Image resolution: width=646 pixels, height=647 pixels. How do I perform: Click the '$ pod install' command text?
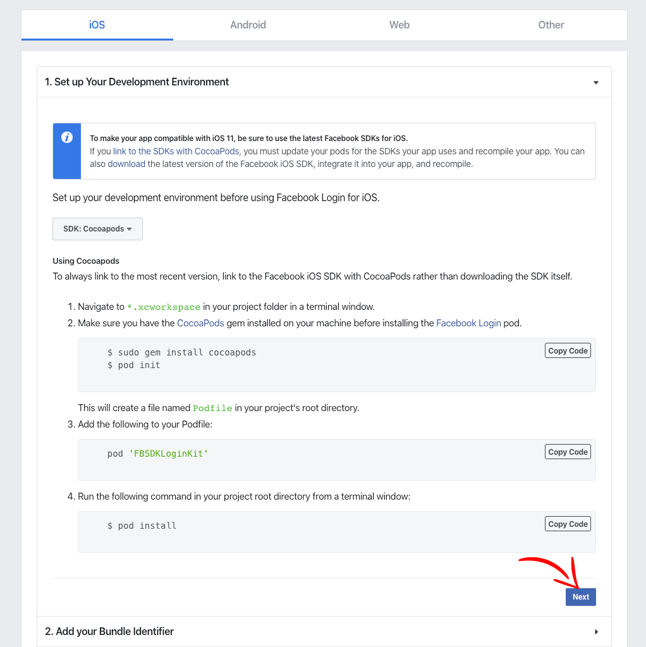(x=142, y=526)
